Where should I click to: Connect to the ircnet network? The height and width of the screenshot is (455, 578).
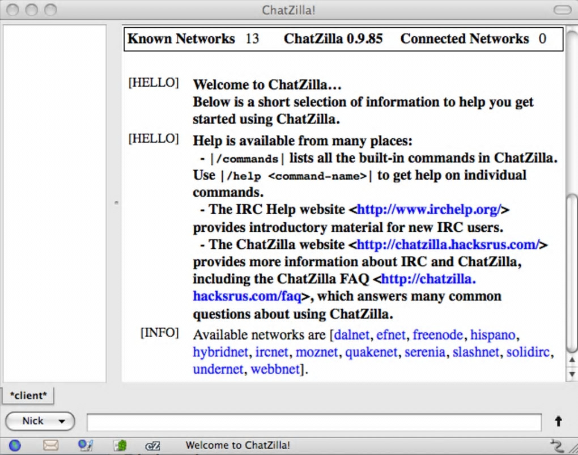(271, 352)
